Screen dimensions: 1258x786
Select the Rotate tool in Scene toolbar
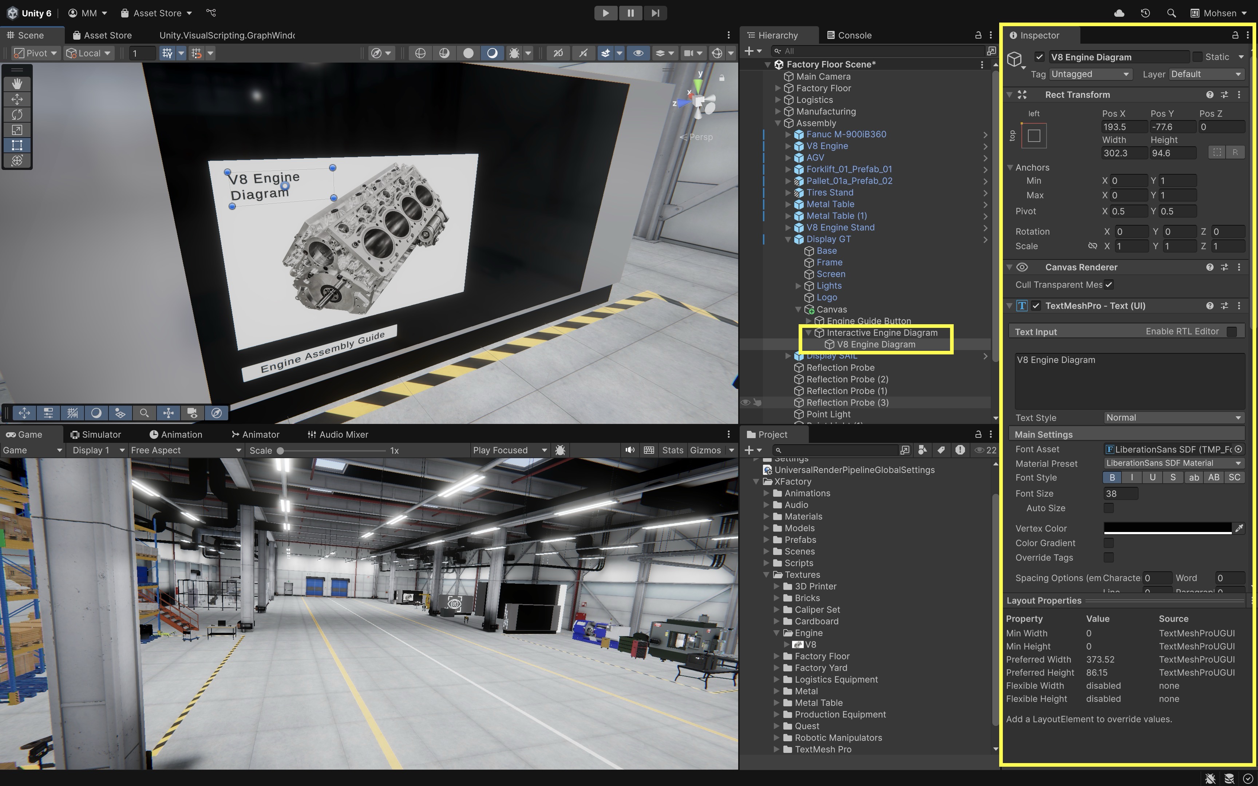(x=17, y=114)
